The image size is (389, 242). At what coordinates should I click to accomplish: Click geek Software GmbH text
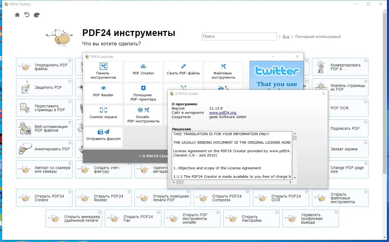pos(228,117)
